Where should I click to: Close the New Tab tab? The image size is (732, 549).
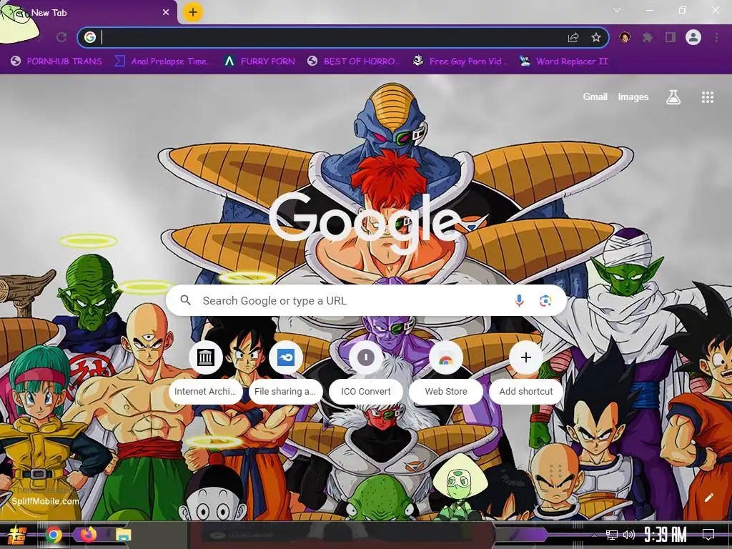(166, 13)
